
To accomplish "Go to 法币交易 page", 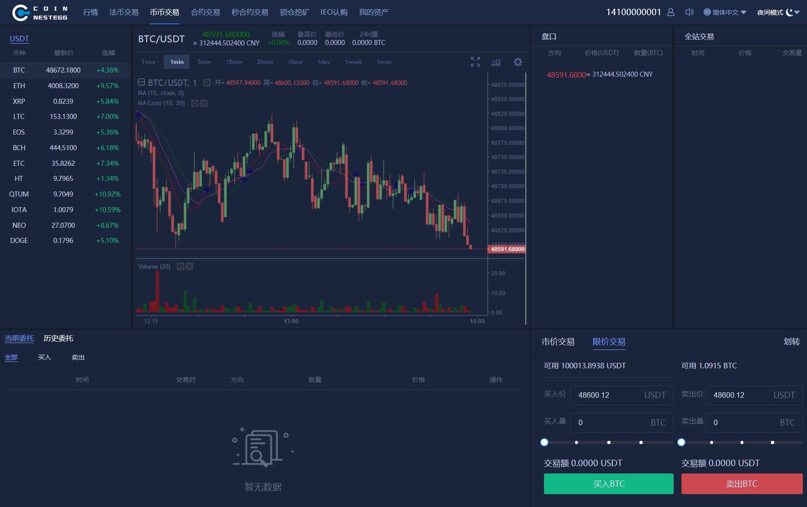I will coord(124,12).
